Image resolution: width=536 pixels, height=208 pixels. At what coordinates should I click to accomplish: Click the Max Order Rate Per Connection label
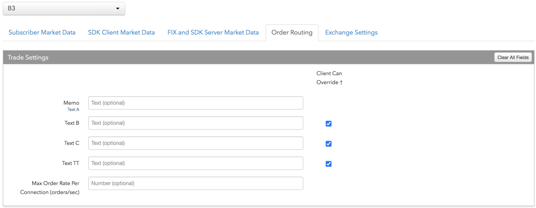tap(50, 188)
